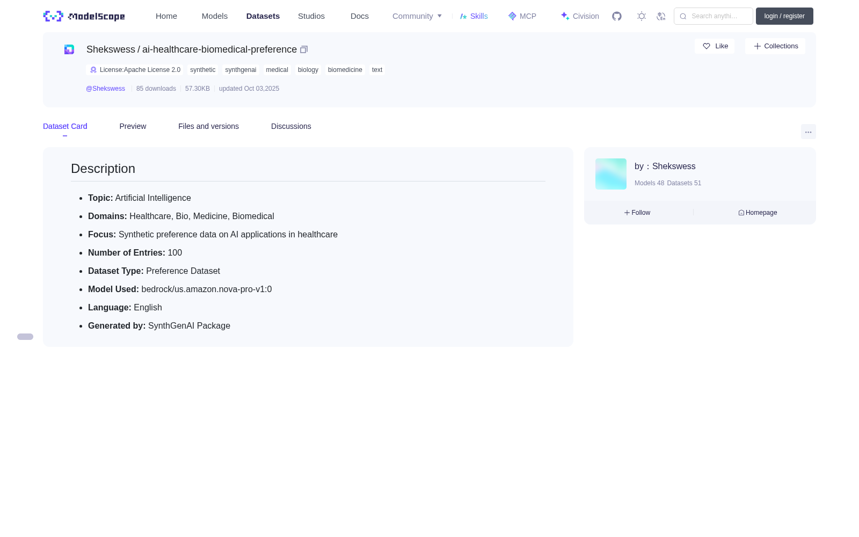Open the Docs page
Screen dimensions: 859x537
360,16
